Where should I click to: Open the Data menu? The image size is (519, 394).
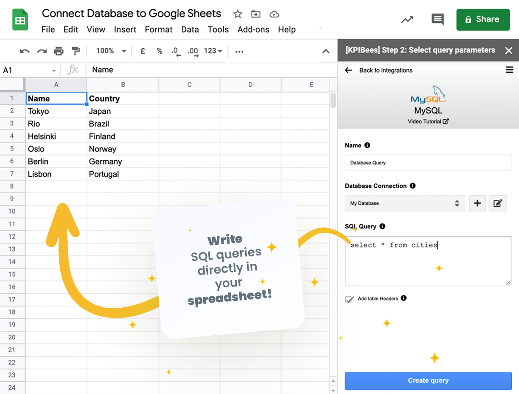click(190, 30)
